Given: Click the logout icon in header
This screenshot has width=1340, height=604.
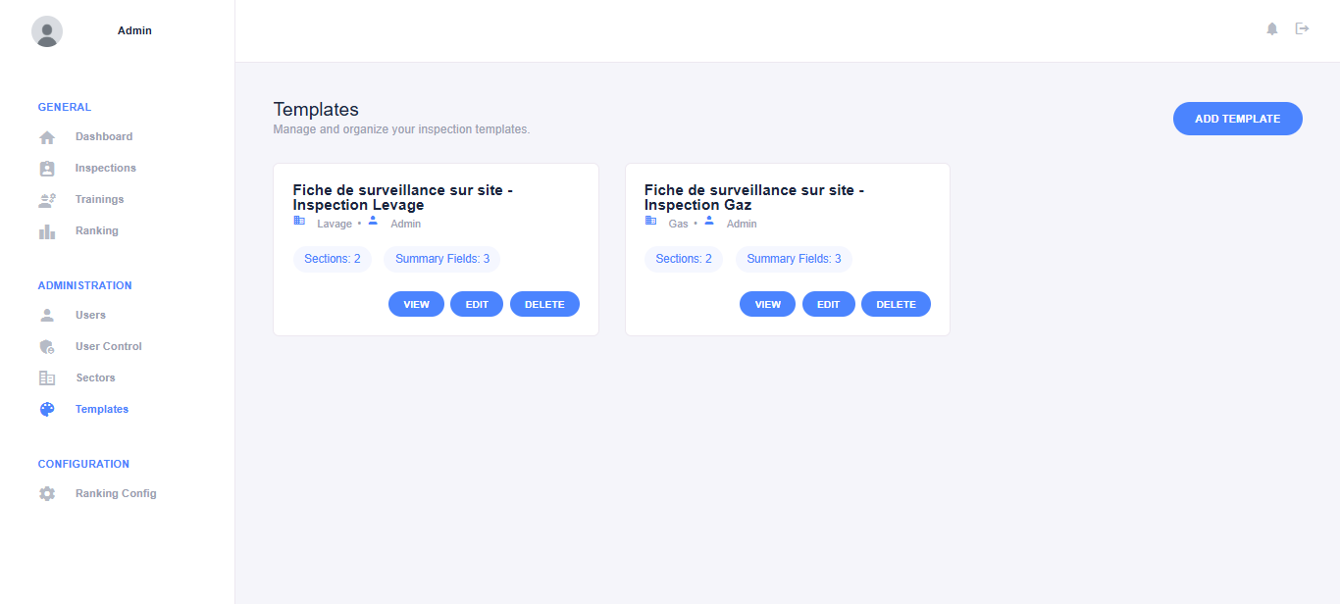Looking at the screenshot, I should click(x=1303, y=29).
